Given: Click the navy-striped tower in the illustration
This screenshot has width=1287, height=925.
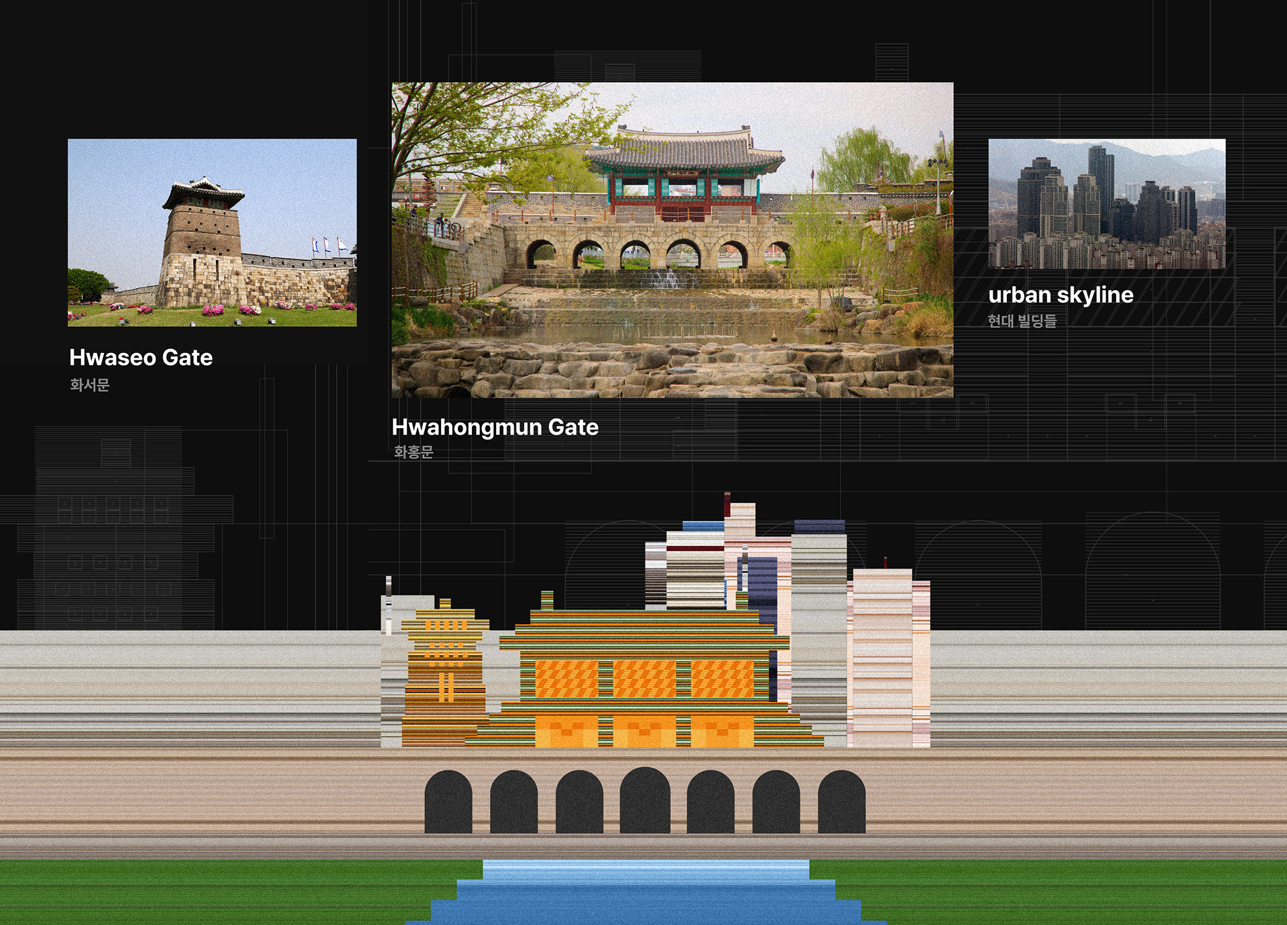Looking at the screenshot, I should point(762,581).
